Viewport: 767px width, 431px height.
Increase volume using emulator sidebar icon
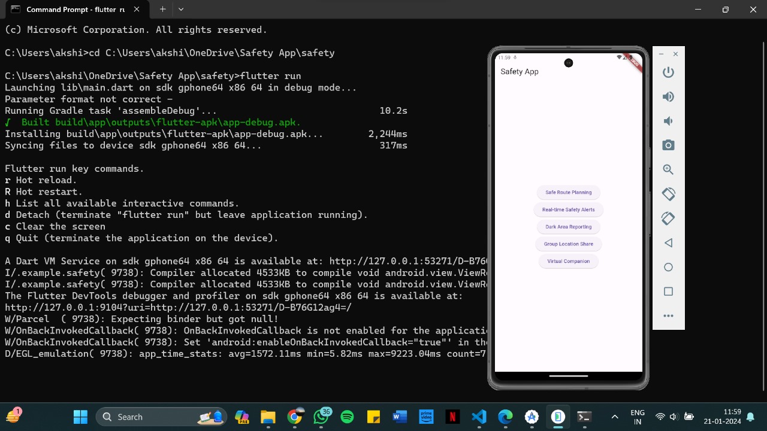(668, 96)
